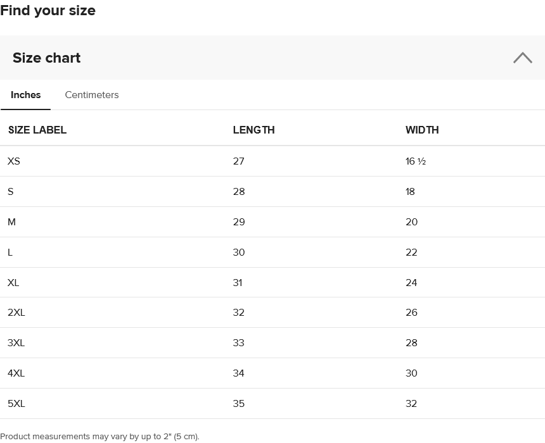545x443 pixels.
Task: Click the LENGTH column header
Action: click(x=253, y=130)
